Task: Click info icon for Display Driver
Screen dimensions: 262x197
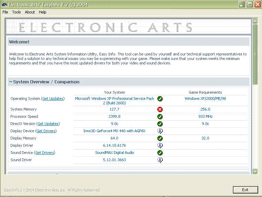Action: (160, 146)
